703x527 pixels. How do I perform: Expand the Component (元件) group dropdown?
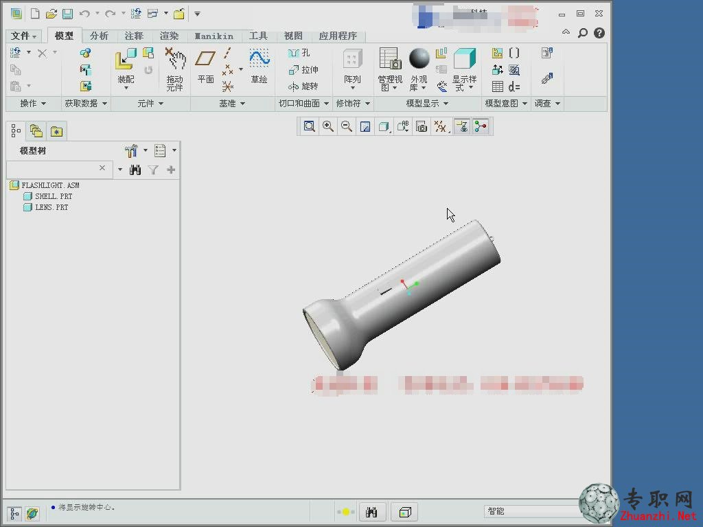click(x=150, y=104)
